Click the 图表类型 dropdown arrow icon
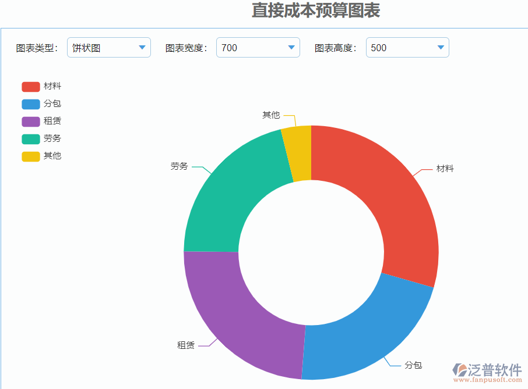Screen dimensions: 528x389 point(142,48)
